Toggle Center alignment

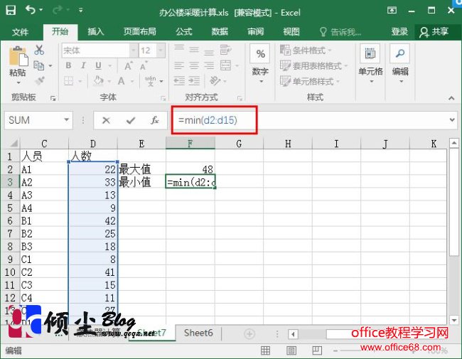point(194,65)
